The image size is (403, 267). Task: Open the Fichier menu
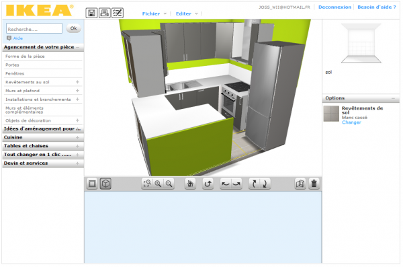pyautogui.click(x=151, y=13)
